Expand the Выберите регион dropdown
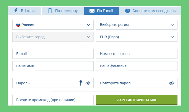189x112 pixels. coord(136,25)
